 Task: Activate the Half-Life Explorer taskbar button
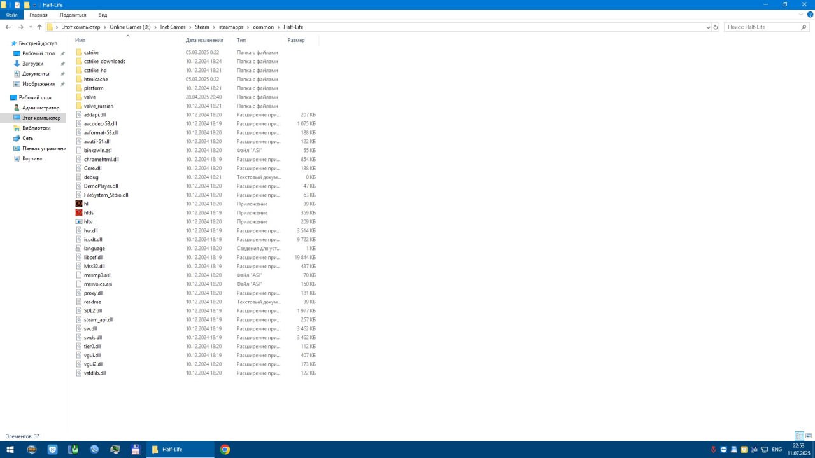pos(181,449)
